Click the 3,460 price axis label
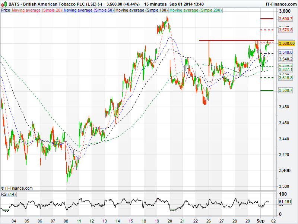Viewport: 298px width, 224px height. click(285, 123)
